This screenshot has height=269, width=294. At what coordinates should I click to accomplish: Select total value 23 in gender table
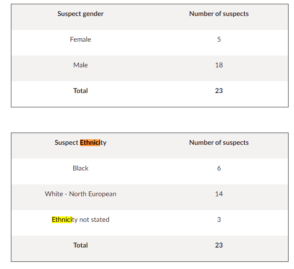point(219,91)
